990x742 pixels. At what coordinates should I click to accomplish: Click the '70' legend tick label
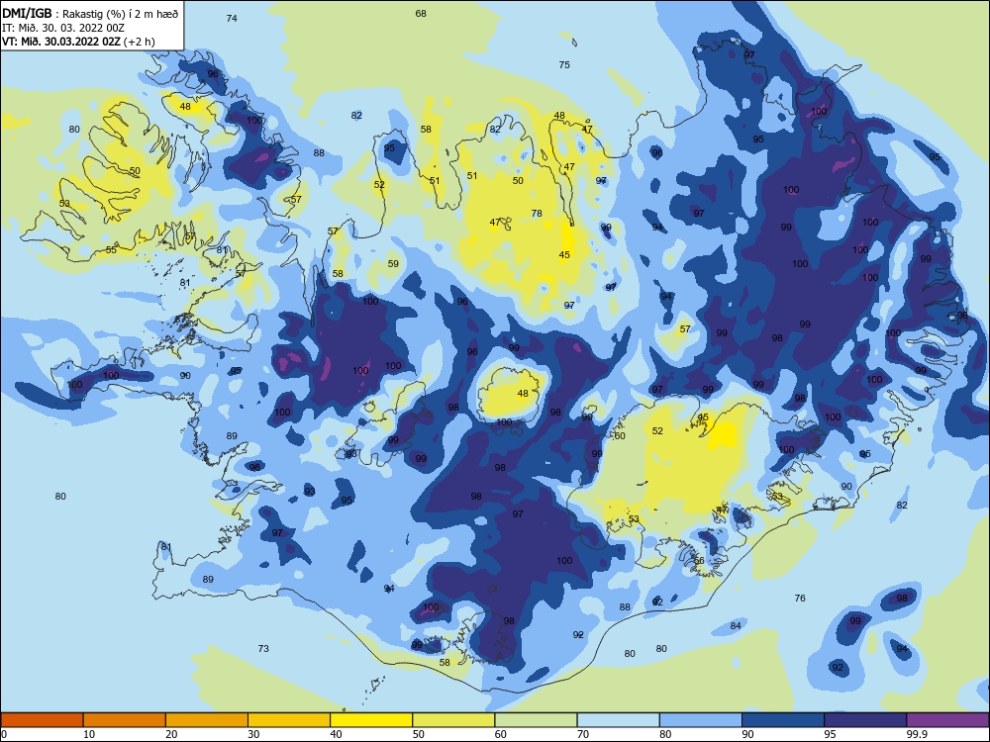point(583,734)
